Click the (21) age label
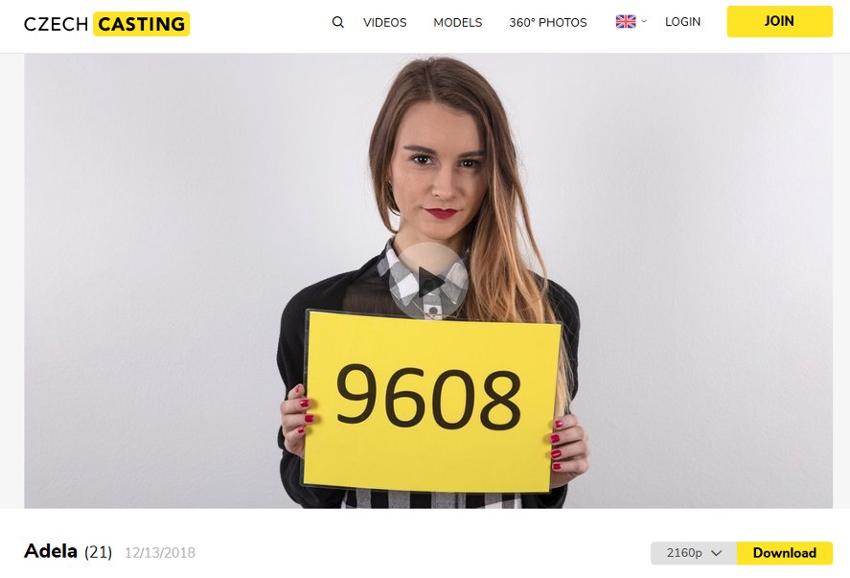The height and width of the screenshot is (578, 850). coord(98,552)
